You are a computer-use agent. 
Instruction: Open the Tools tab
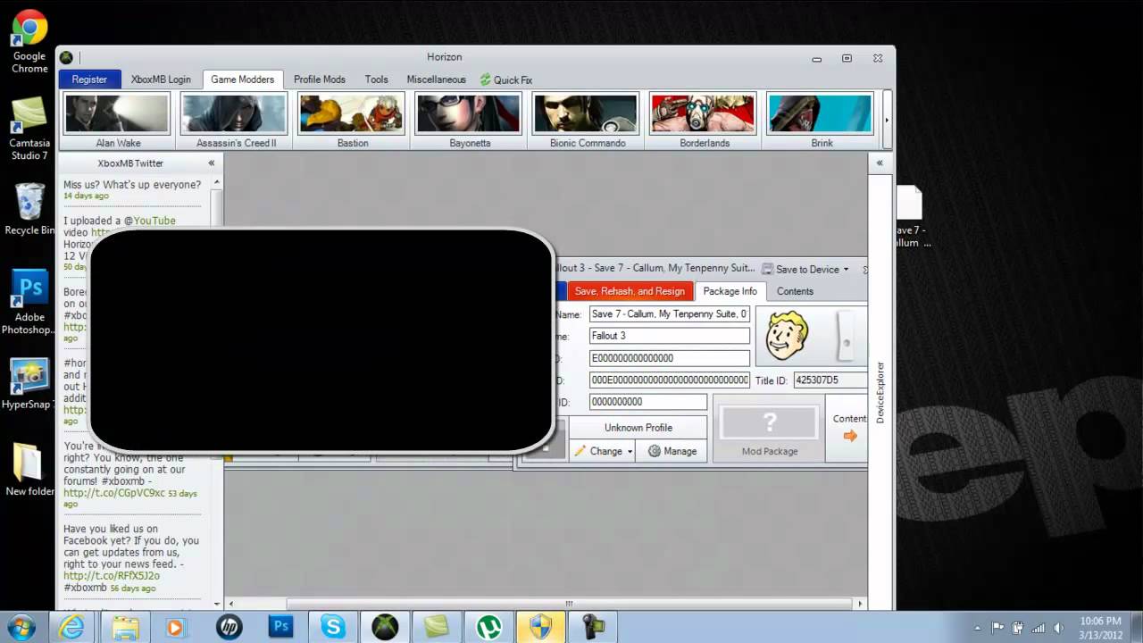[377, 79]
